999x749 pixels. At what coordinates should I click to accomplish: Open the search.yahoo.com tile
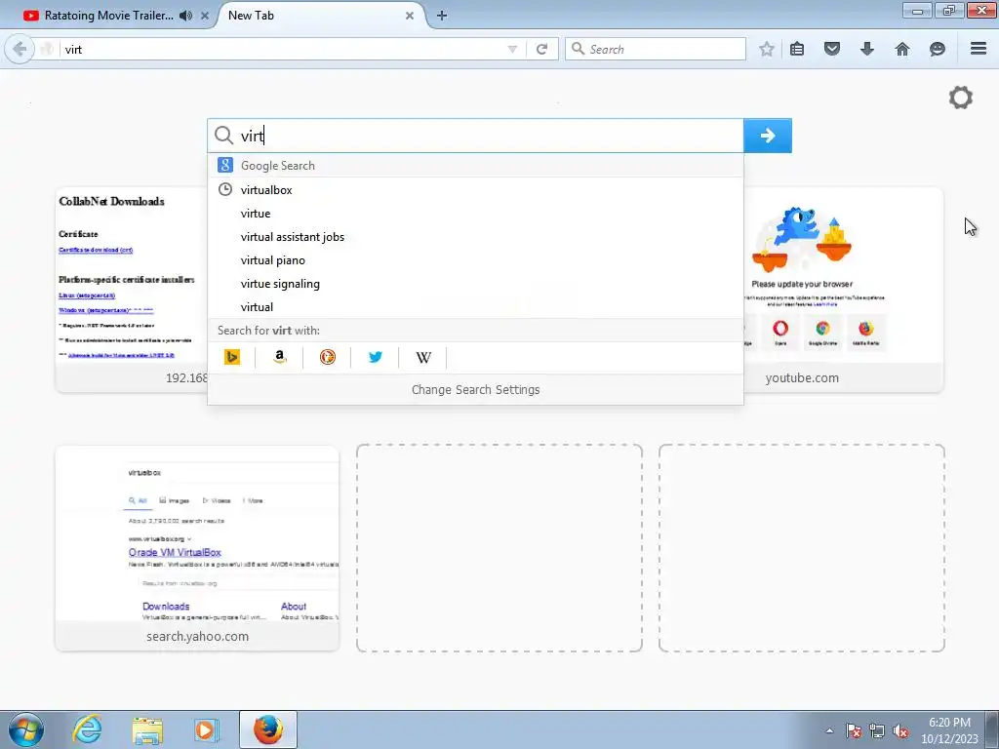coord(197,548)
